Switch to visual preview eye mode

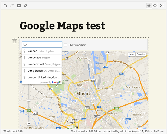(149, 5)
